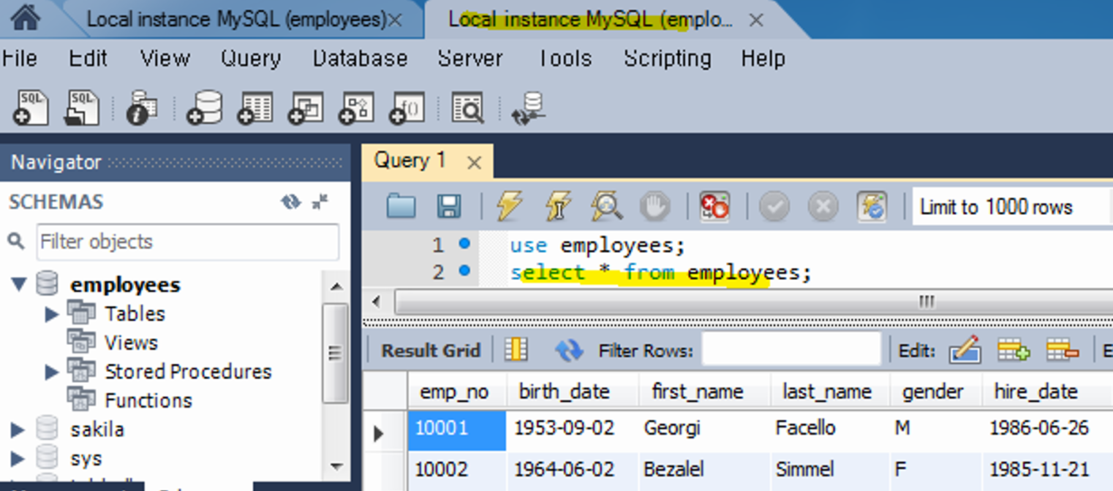This screenshot has height=491, width=1113.
Task: Insert a new row icon
Action: coord(1014,350)
